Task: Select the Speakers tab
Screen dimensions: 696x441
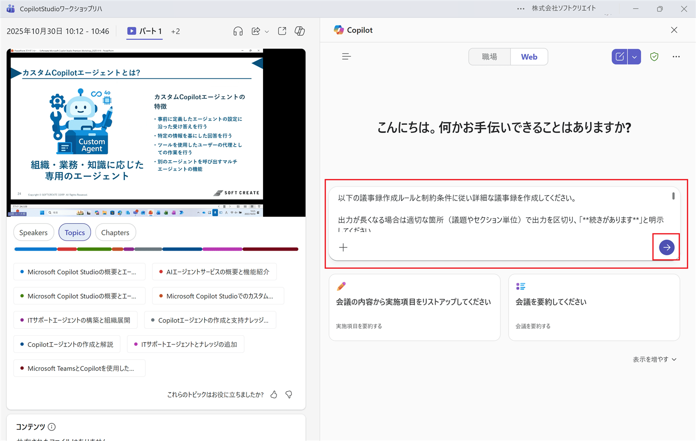Action: 33,232
